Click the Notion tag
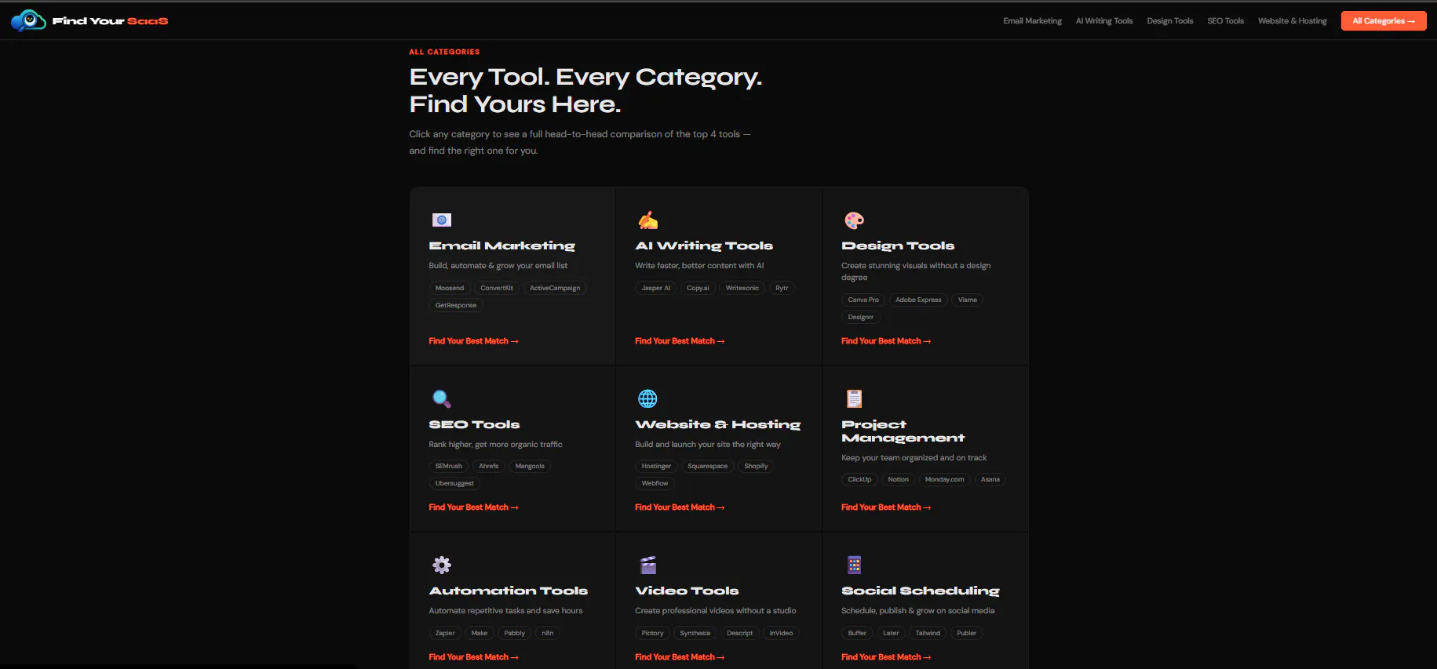Viewport: 1437px width, 669px height. click(x=899, y=479)
